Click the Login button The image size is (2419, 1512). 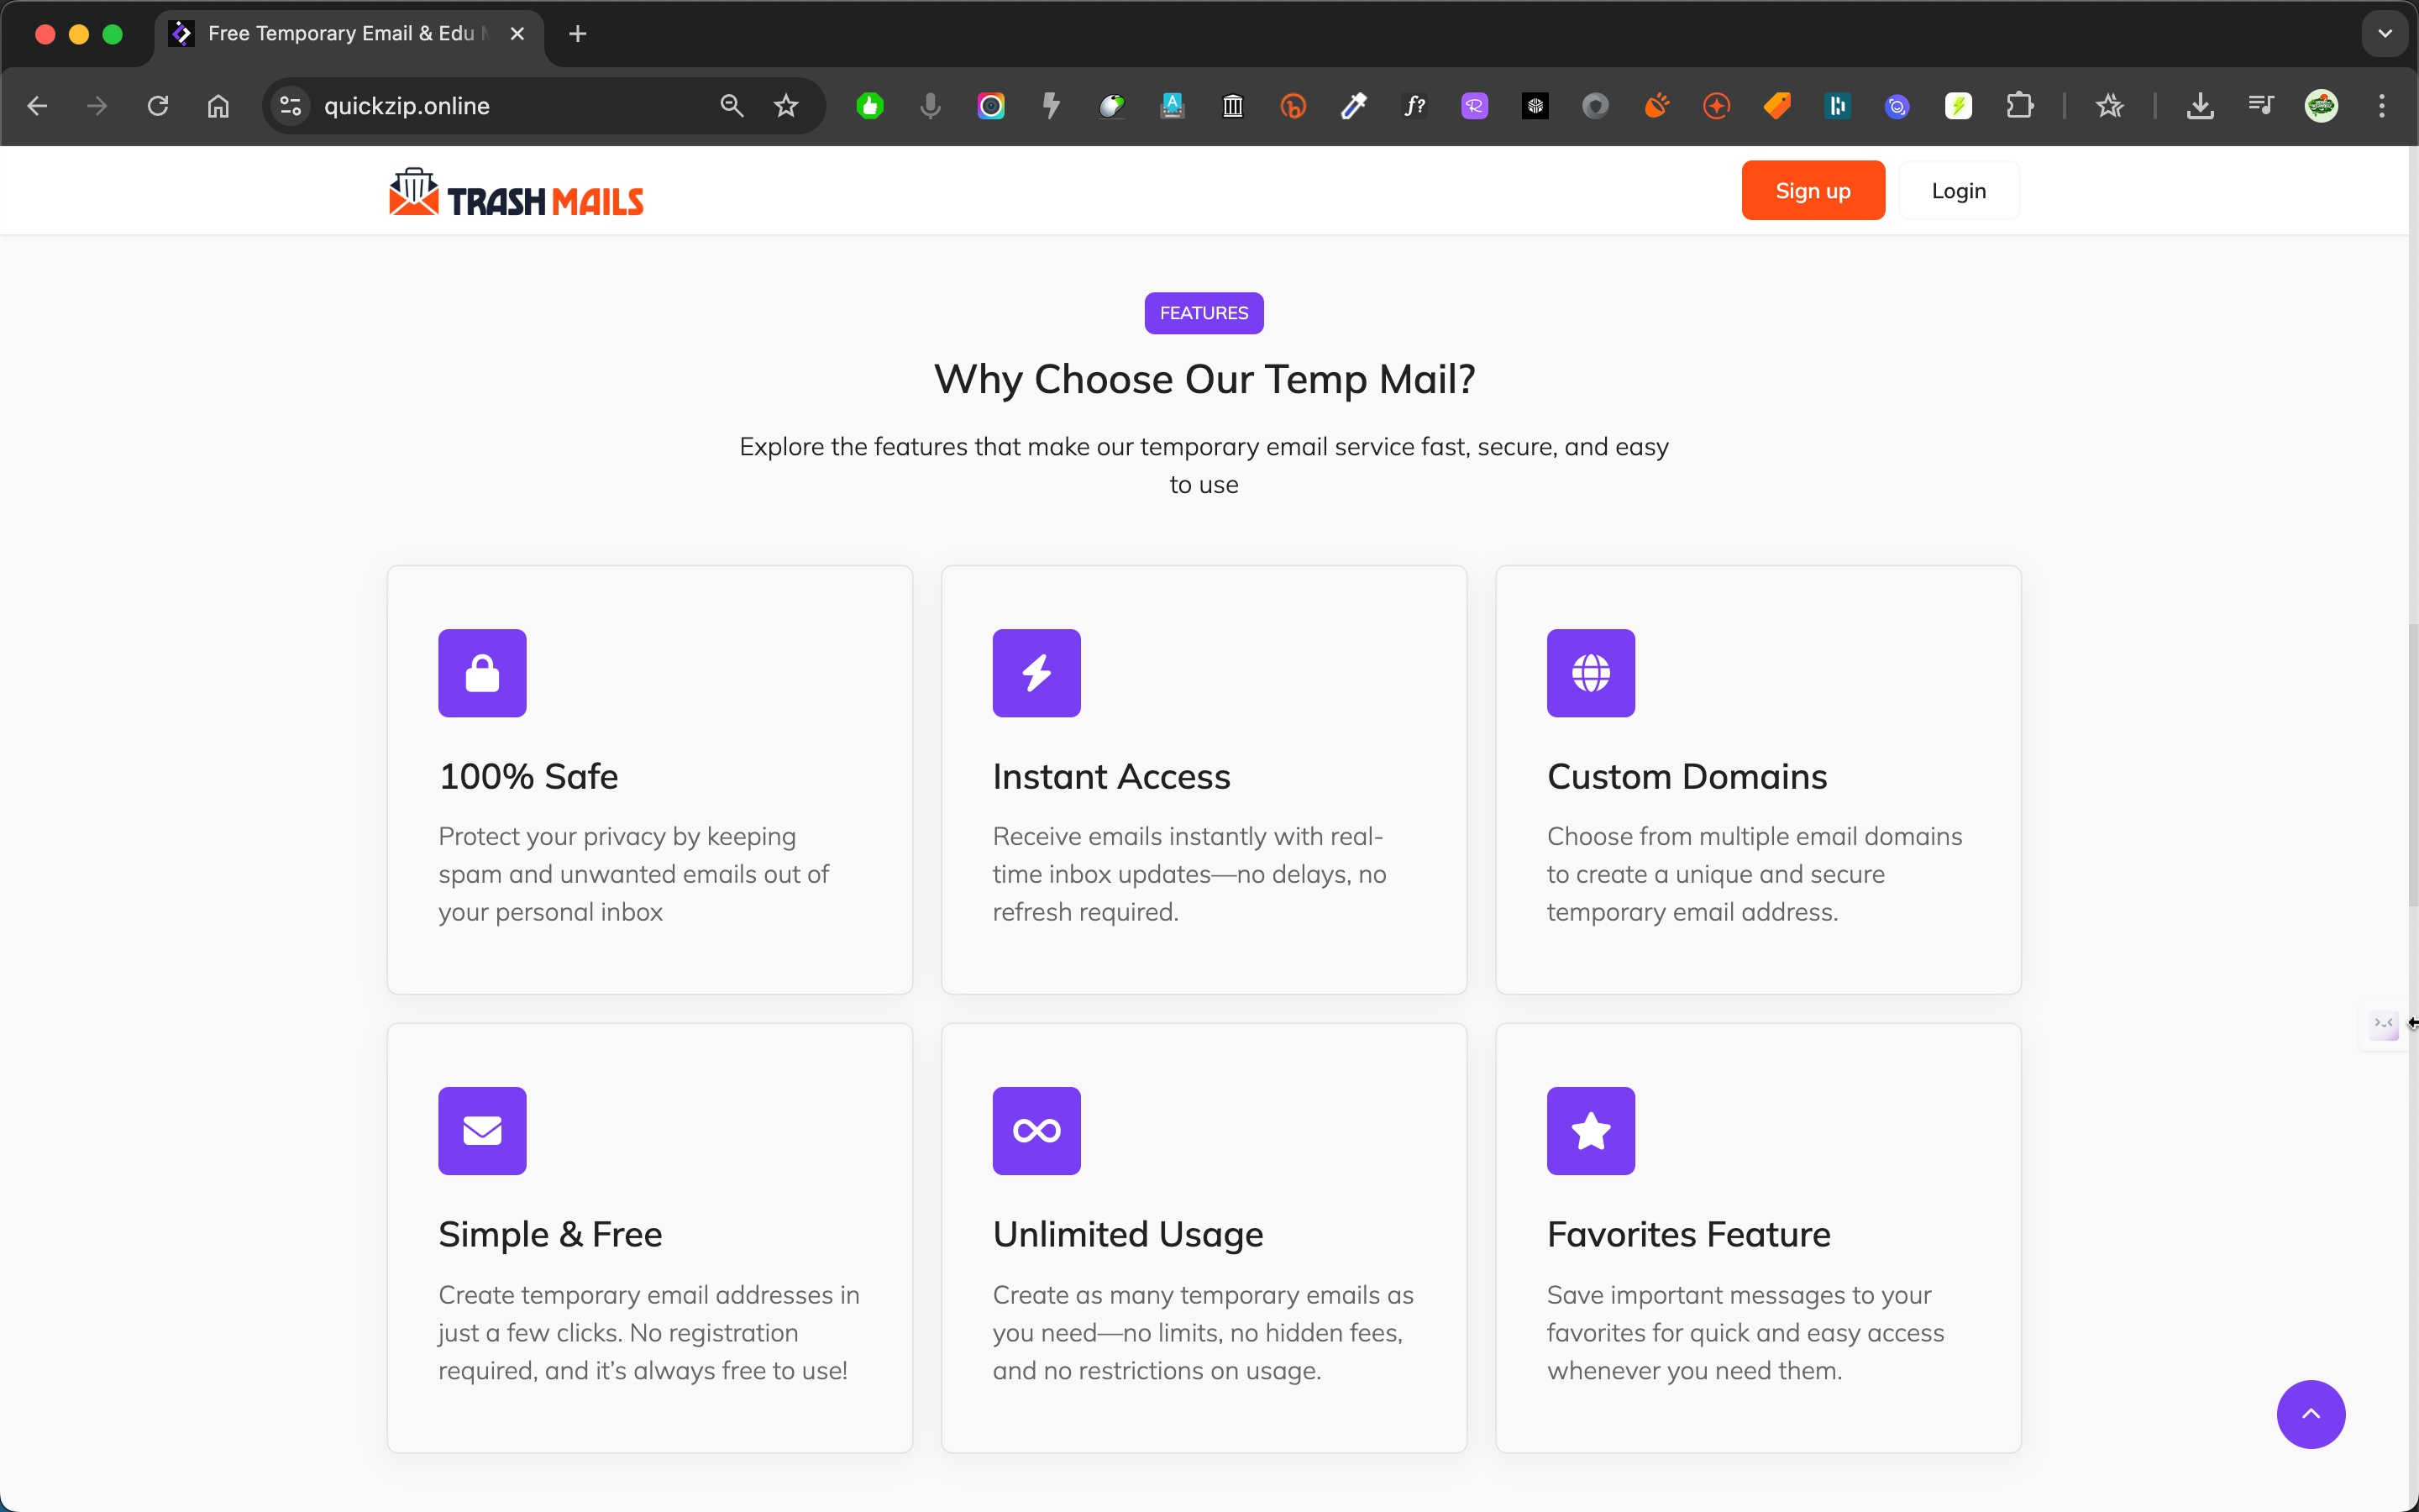[x=1958, y=190]
